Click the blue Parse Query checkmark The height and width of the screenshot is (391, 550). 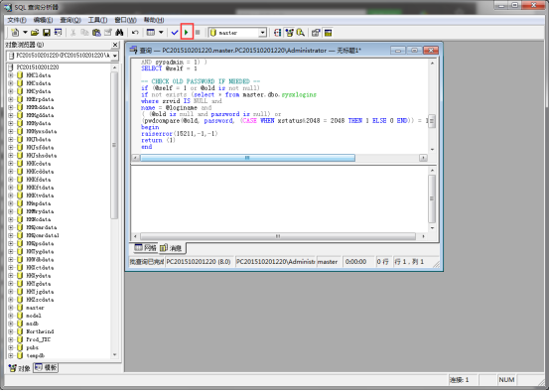(175, 33)
